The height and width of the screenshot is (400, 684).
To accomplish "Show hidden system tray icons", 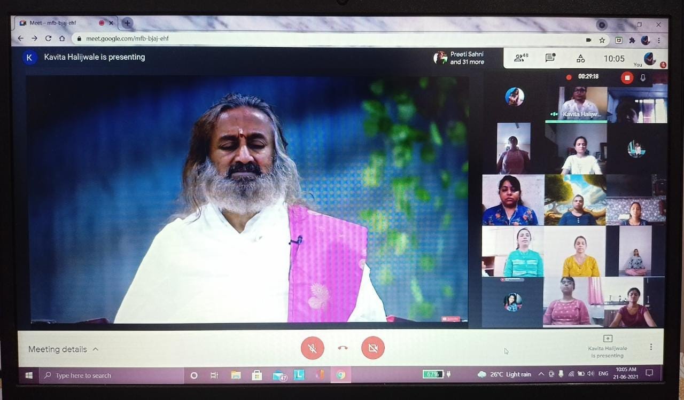I will click(541, 374).
